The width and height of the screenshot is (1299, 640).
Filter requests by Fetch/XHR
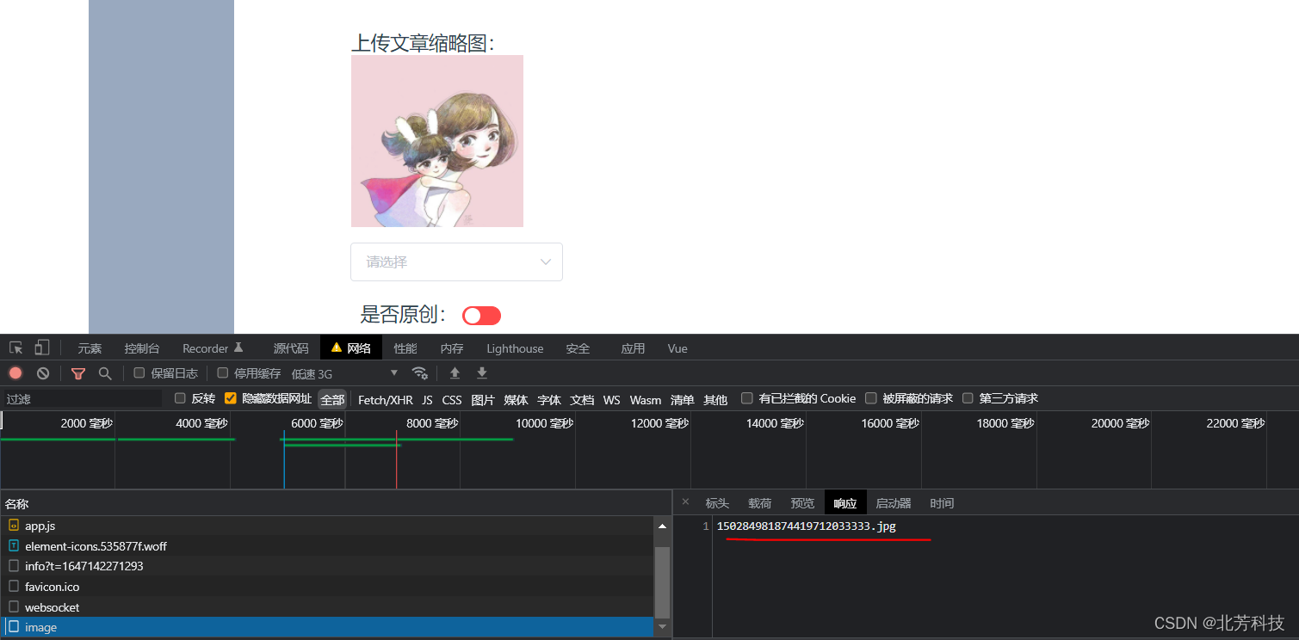(386, 399)
